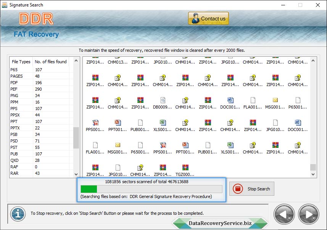
Task: Select DOC001 Word icon in row beginning with PPS001
Action: [298, 123]
